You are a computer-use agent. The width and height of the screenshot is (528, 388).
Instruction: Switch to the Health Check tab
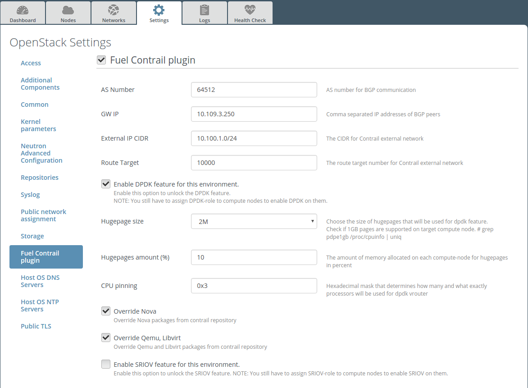250,13
